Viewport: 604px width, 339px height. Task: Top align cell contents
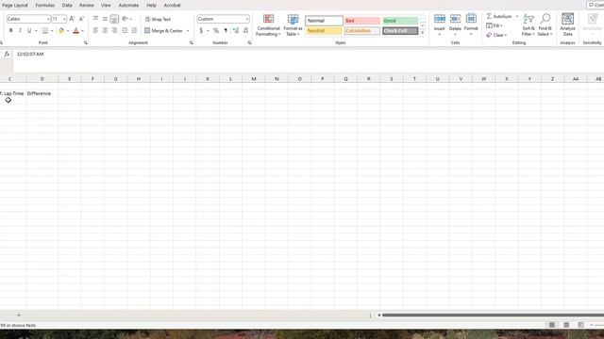pos(95,19)
